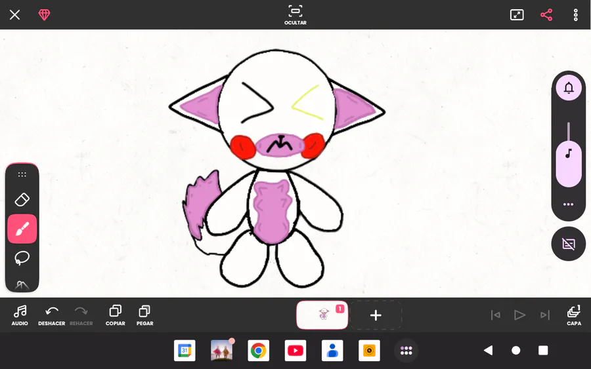Open the app drawer grid
Image resolution: width=591 pixels, height=369 pixels.
(406, 351)
